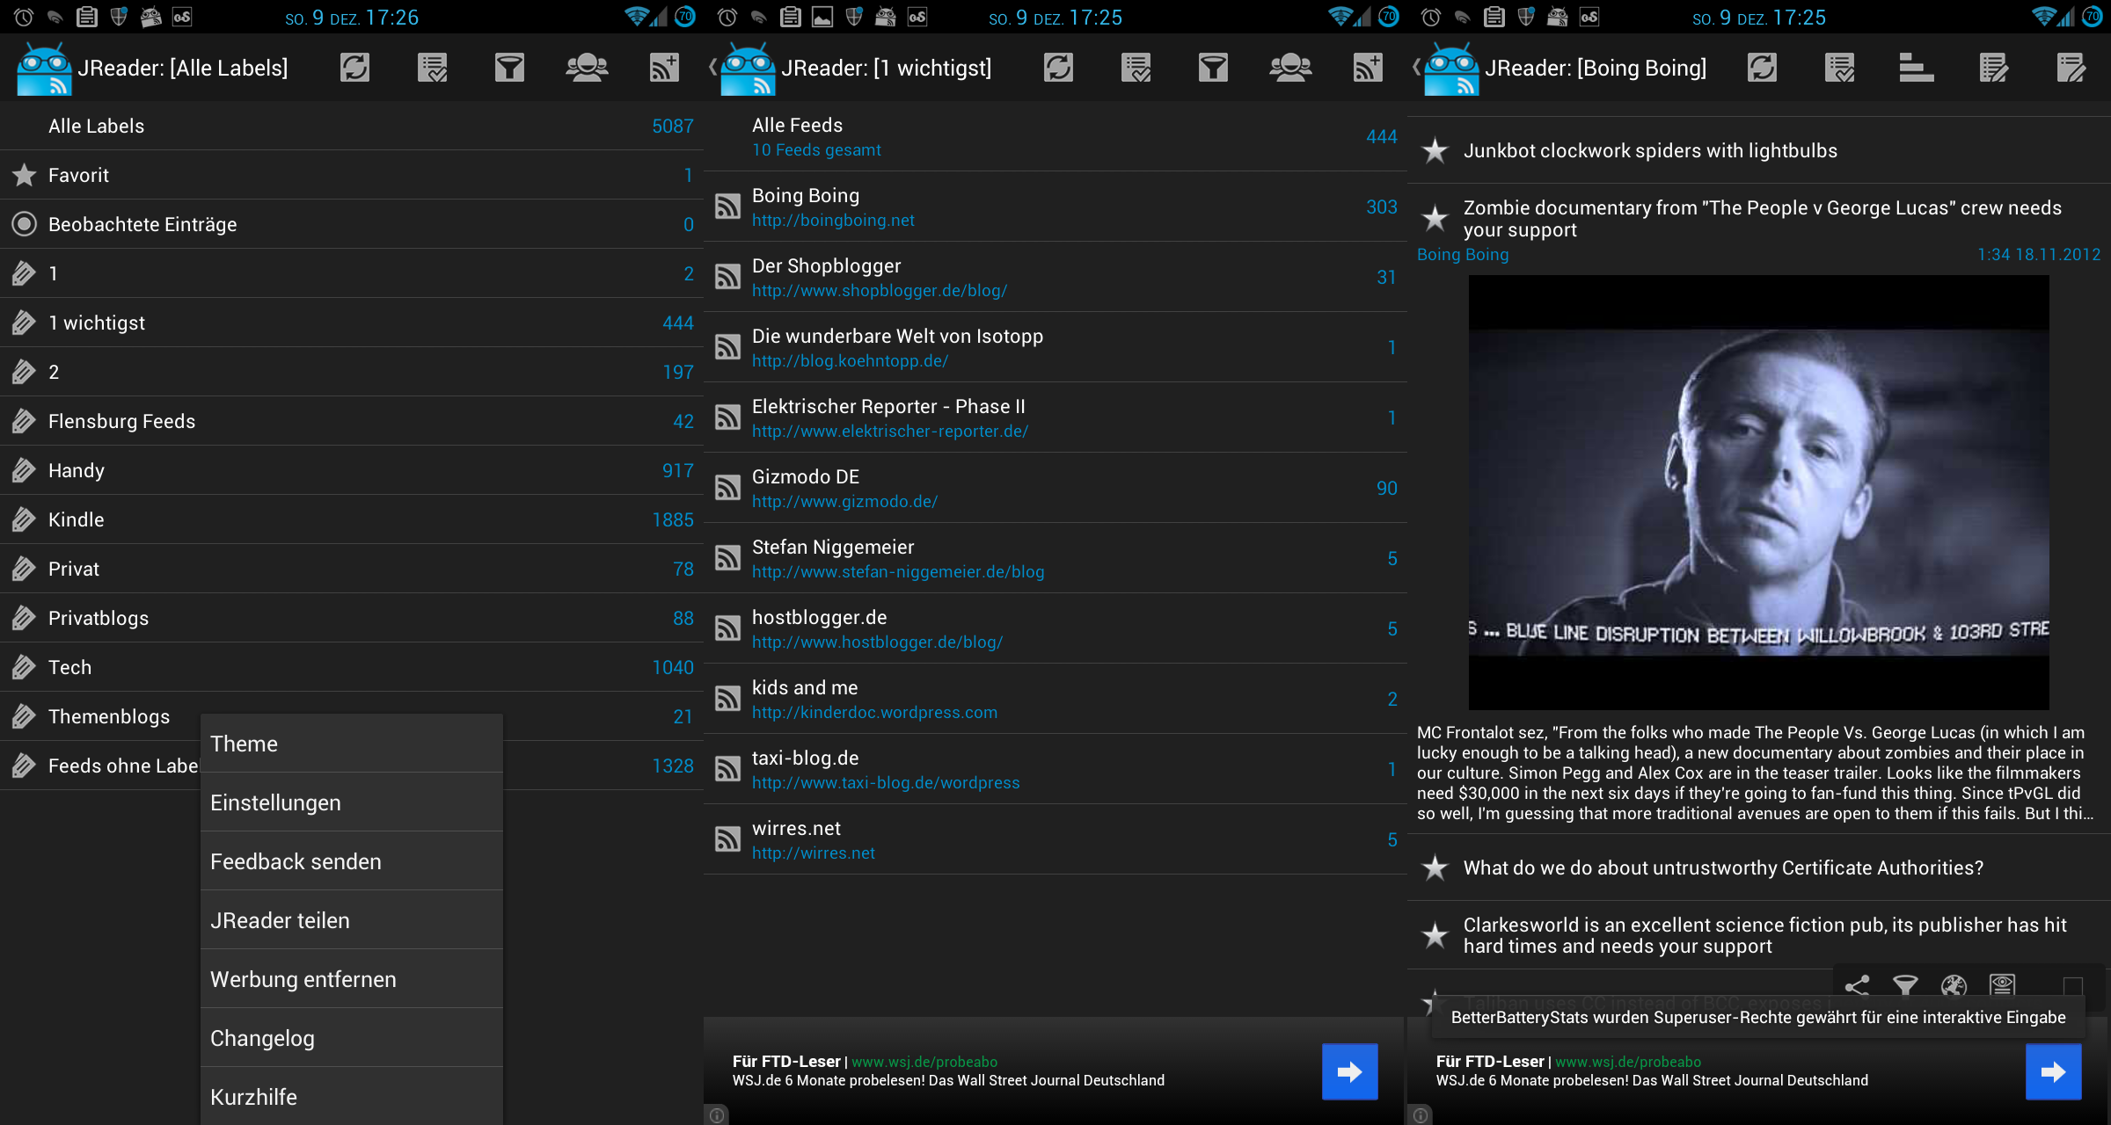Viewport: 2111px width, 1125px height.
Task: Tap blue arrow ad button in Boing Boing panel
Action: 2054,1071
